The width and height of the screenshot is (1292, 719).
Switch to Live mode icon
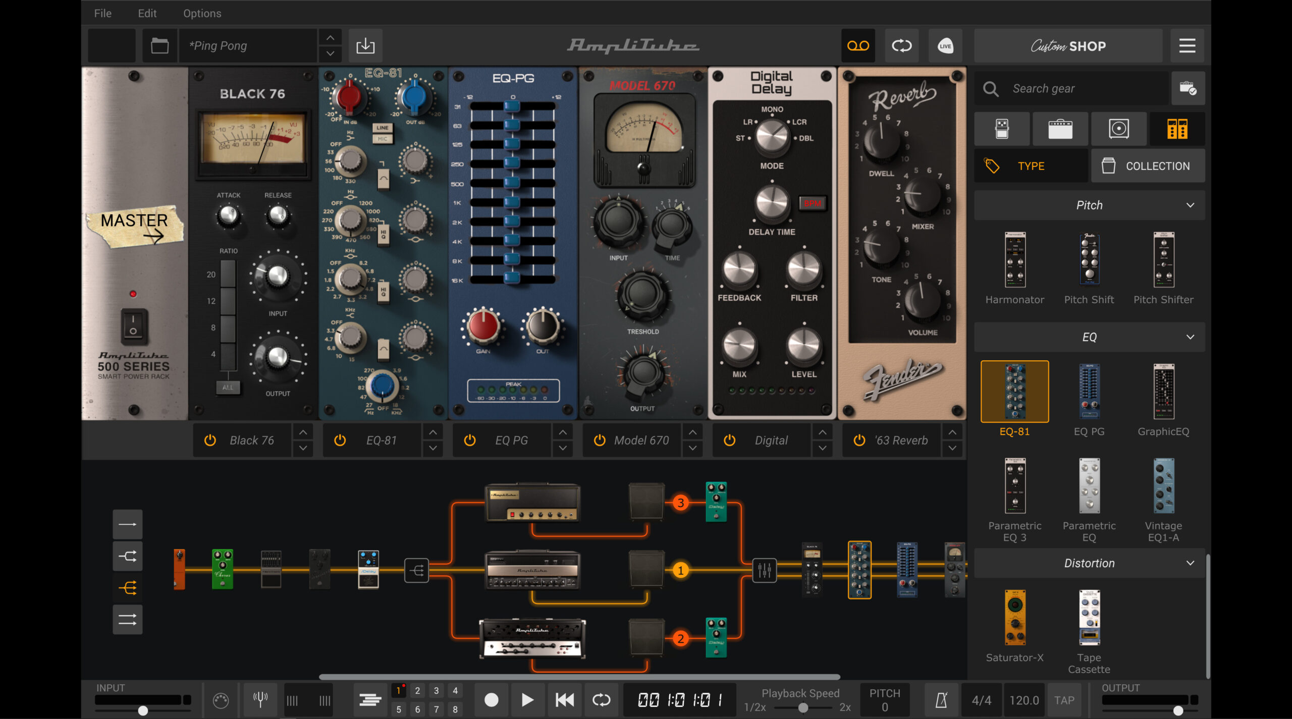pyautogui.click(x=945, y=46)
